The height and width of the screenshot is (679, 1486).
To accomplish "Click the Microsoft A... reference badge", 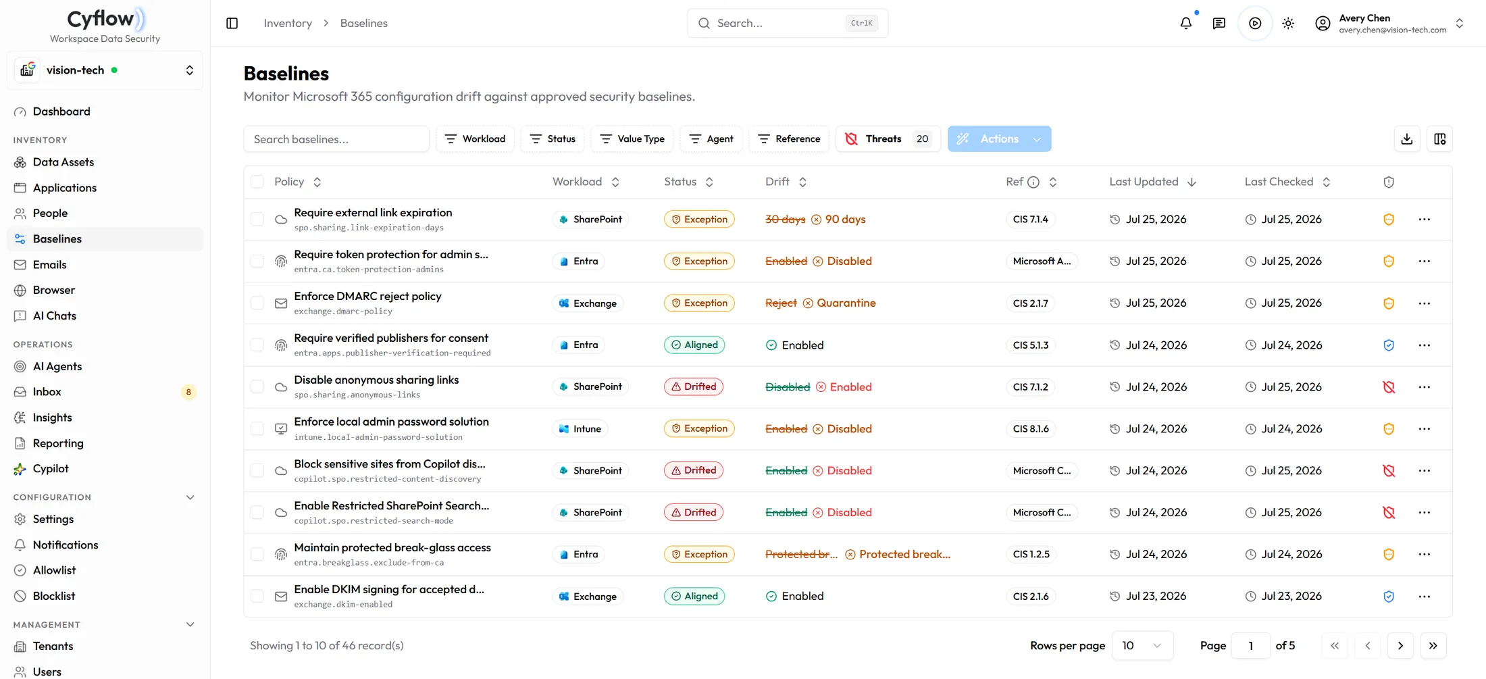I will point(1042,261).
